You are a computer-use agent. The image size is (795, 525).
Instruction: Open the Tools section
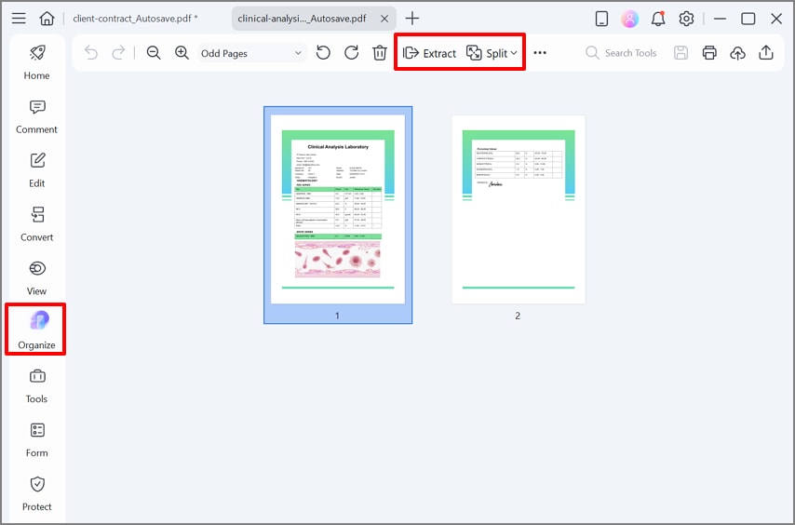[36, 386]
